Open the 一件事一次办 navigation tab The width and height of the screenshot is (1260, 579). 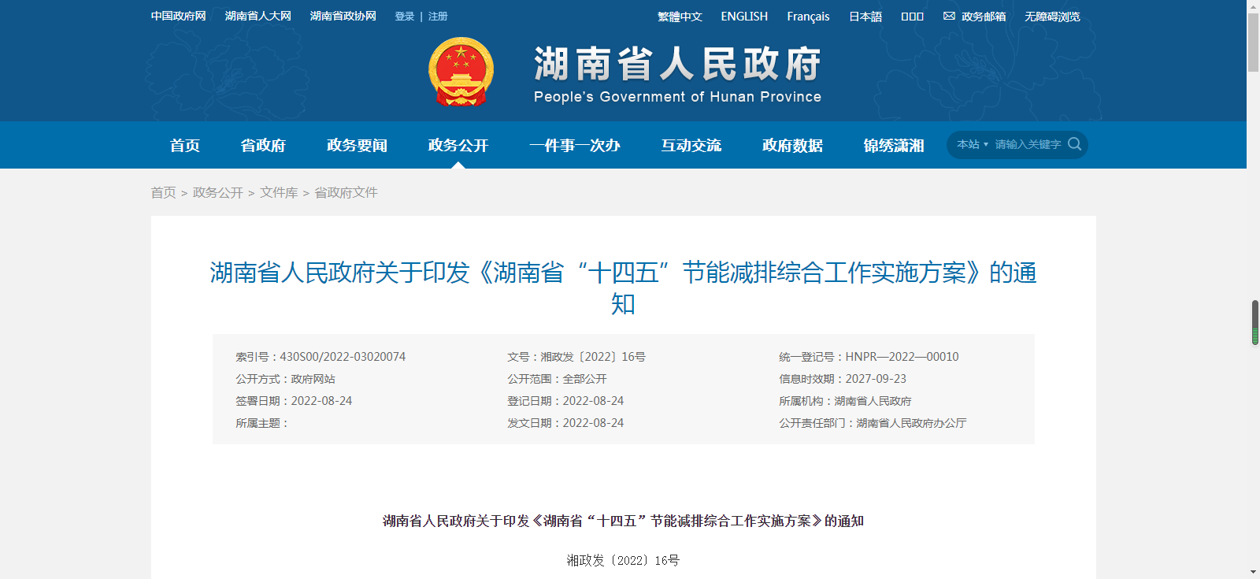point(575,145)
